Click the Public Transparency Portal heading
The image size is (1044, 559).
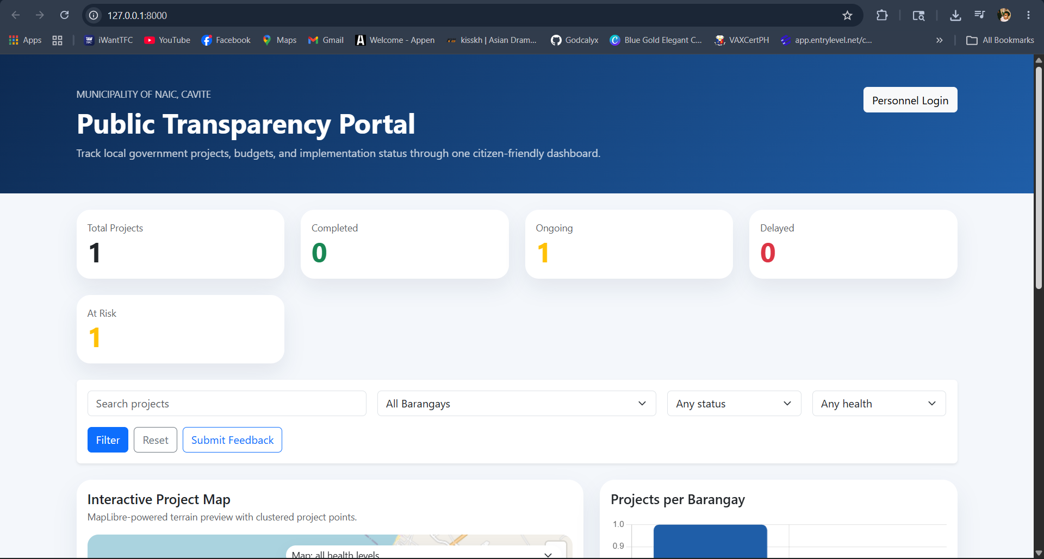(246, 124)
